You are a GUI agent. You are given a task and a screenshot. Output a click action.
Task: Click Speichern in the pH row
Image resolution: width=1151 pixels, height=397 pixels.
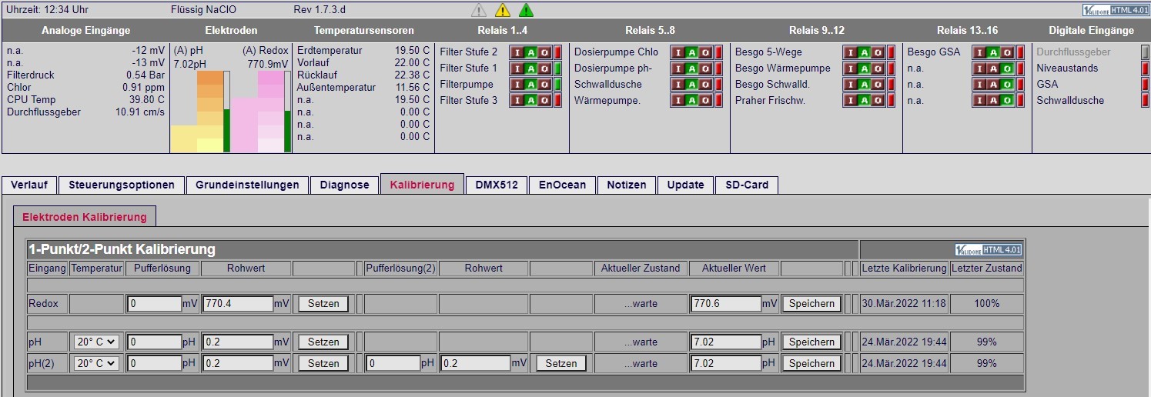[x=812, y=342]
